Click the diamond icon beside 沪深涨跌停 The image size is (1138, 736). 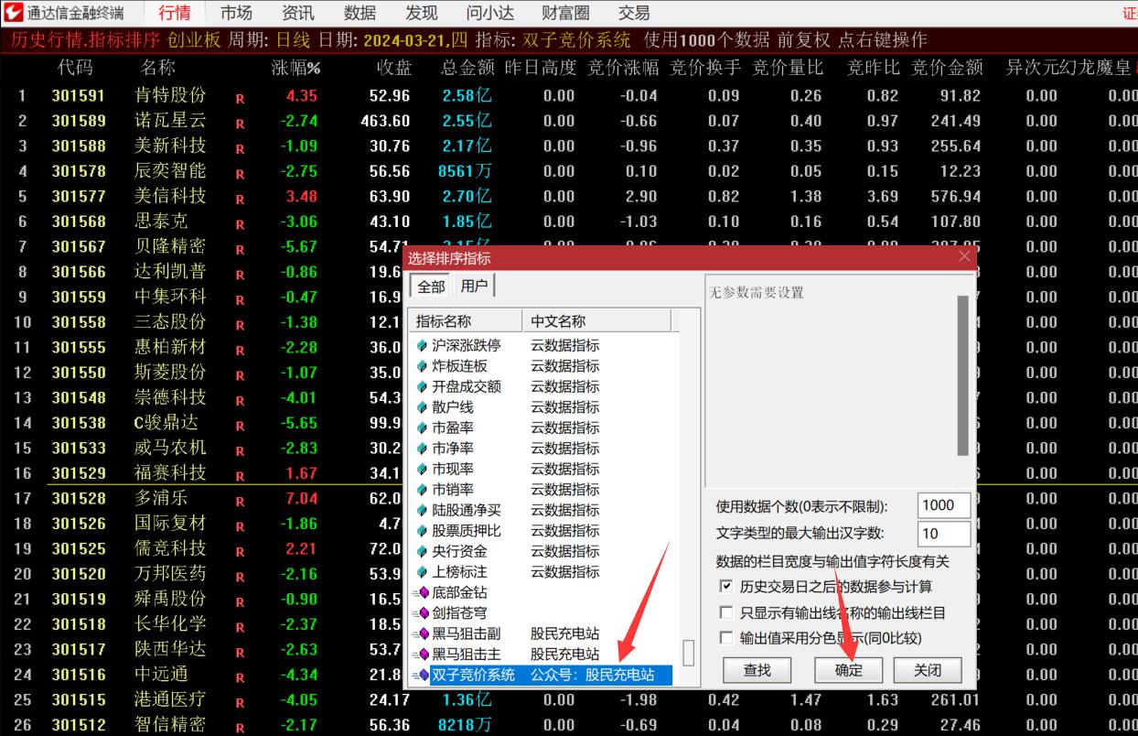coord(421,344)
